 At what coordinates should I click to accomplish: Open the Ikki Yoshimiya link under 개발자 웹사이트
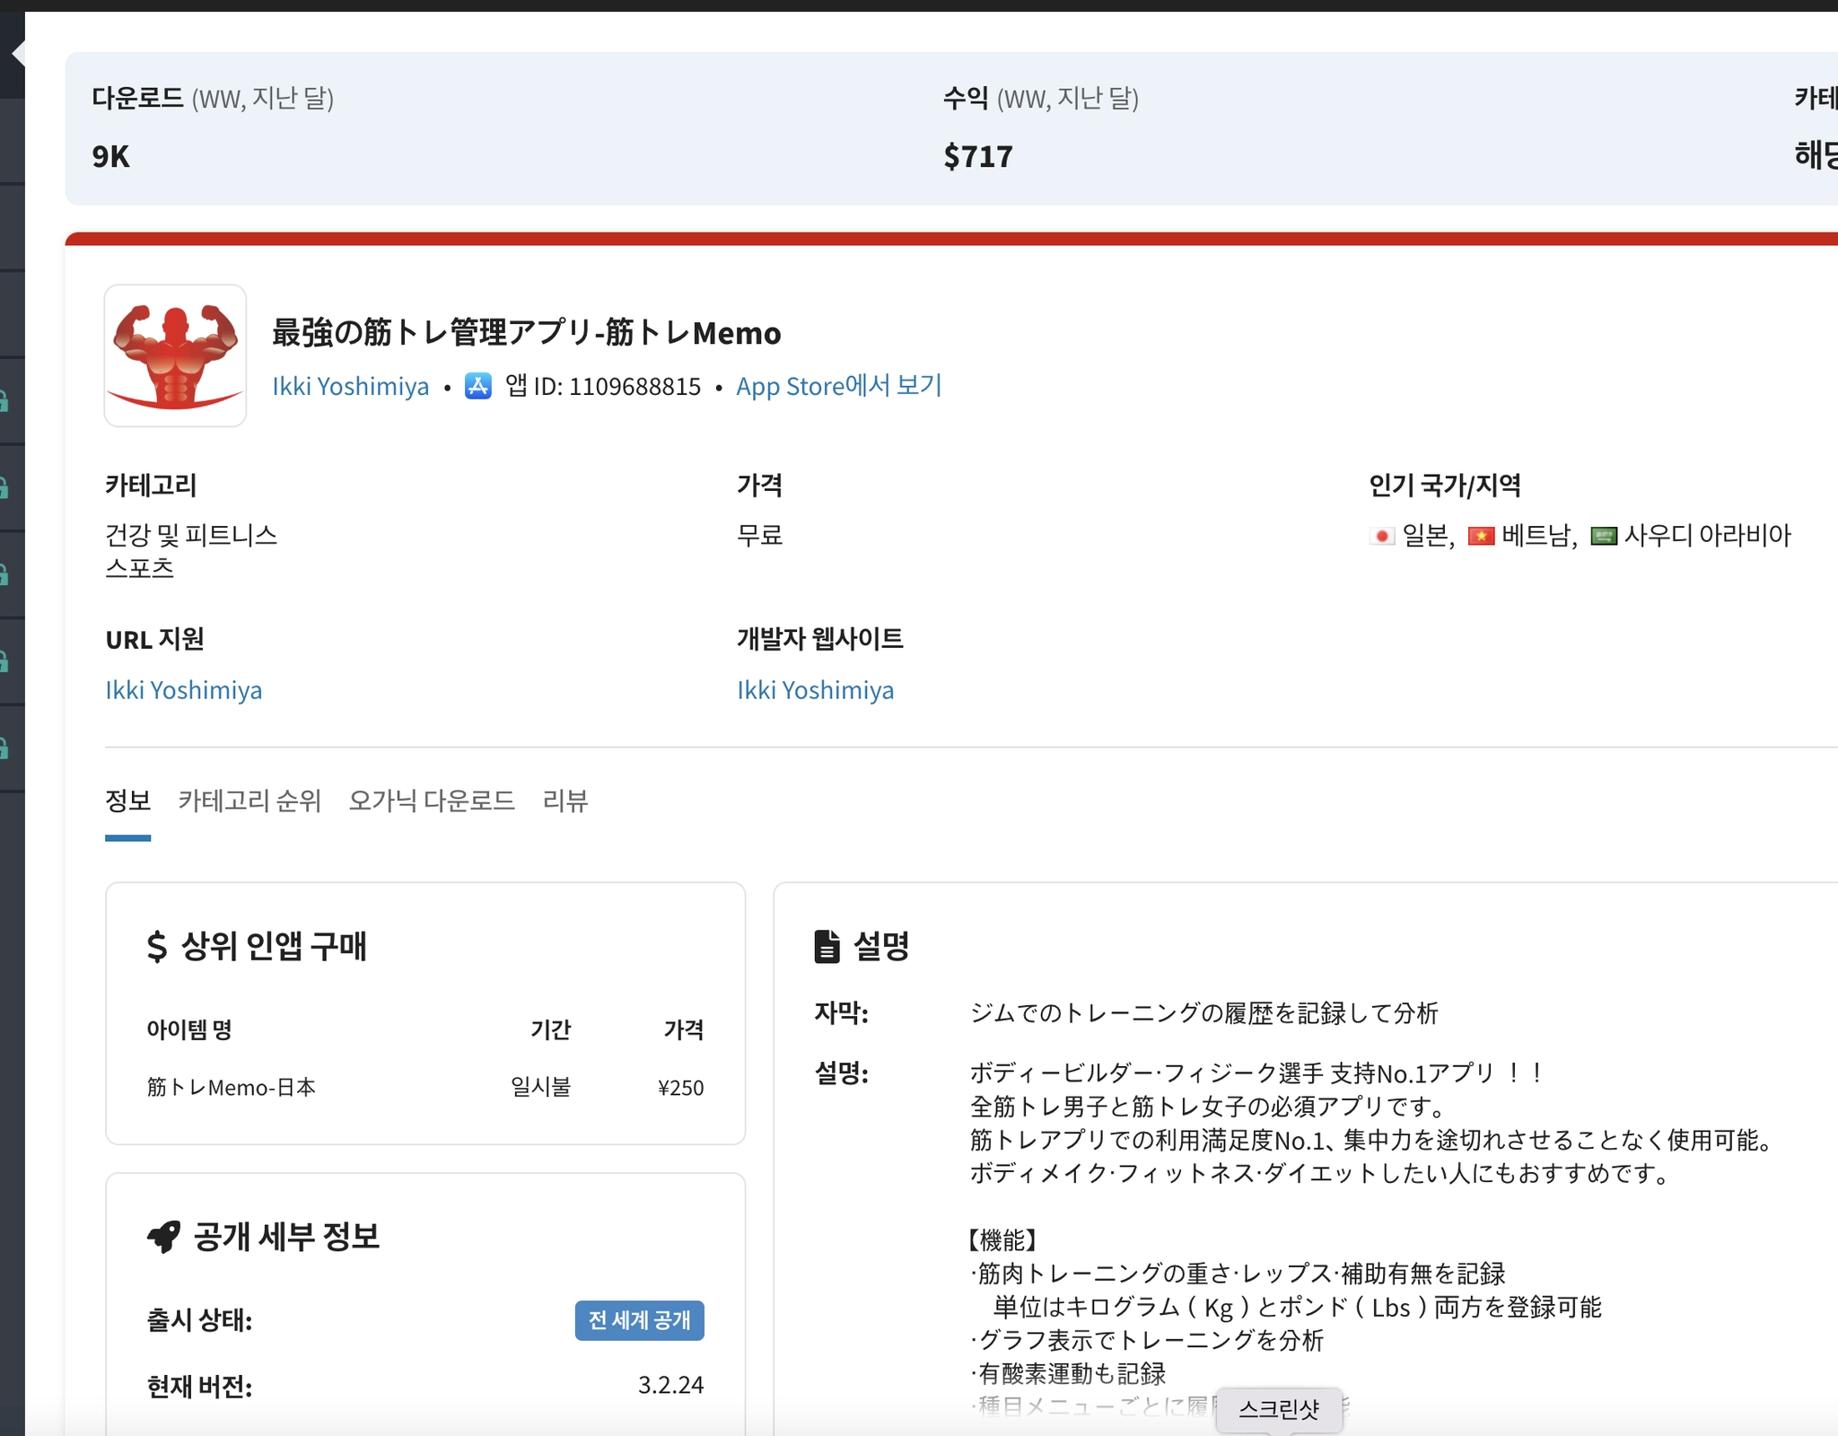pos(815,690)
